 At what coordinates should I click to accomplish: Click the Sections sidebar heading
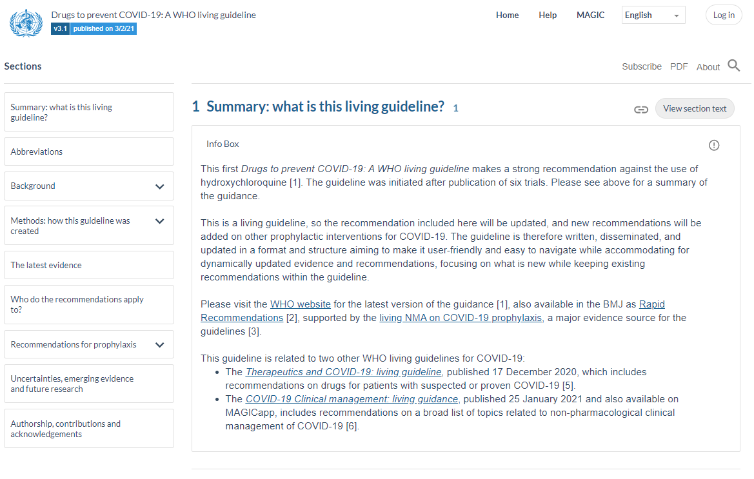23,66
